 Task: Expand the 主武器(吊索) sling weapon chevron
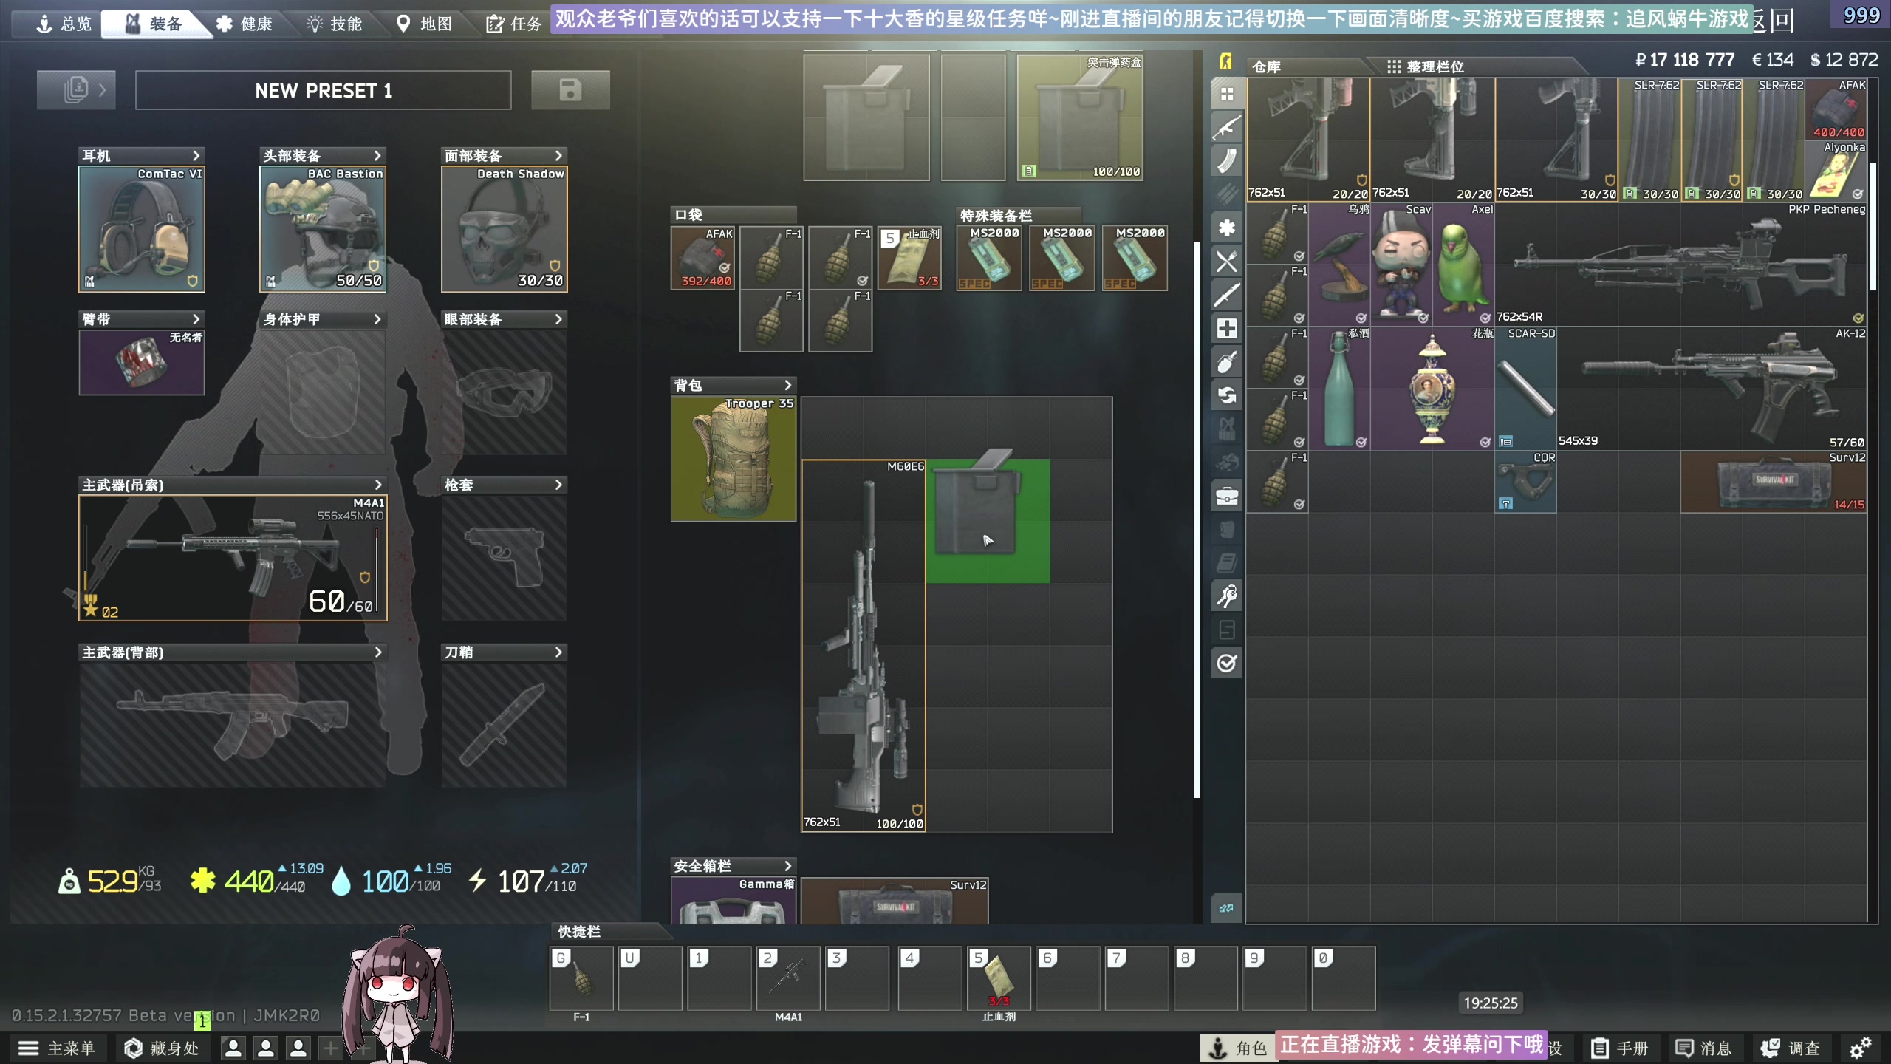378,485
